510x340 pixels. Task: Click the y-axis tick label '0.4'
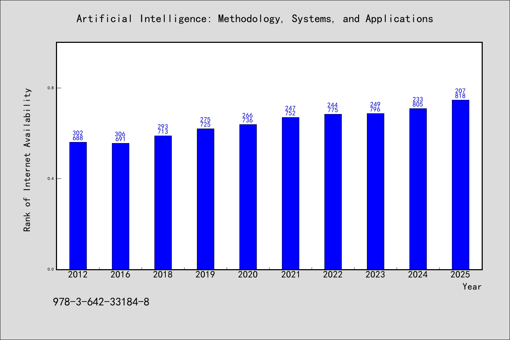click(x=51, y=178)
